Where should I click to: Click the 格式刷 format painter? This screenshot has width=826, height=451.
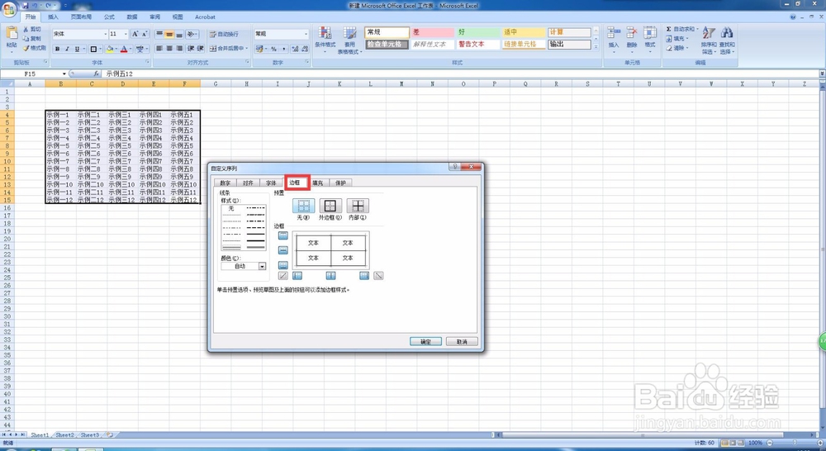(34, 48)
